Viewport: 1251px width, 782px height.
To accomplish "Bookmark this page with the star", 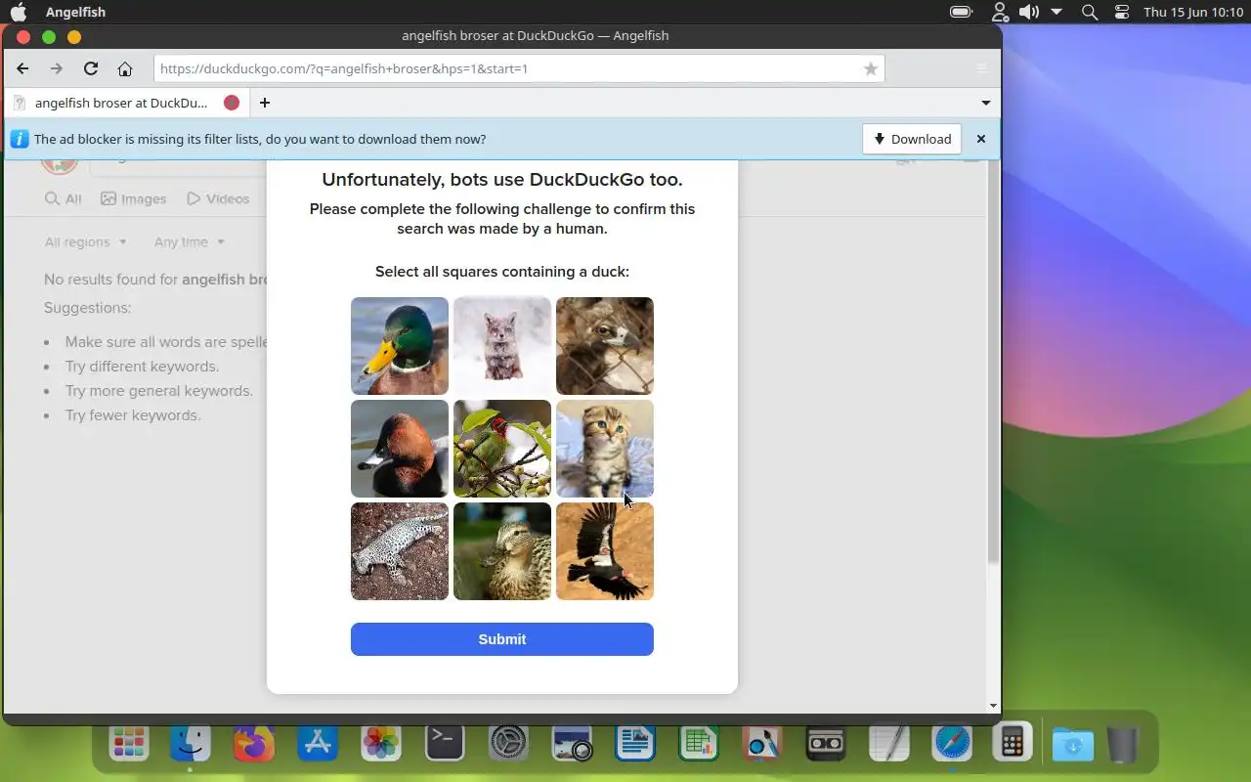I will 870,68.
